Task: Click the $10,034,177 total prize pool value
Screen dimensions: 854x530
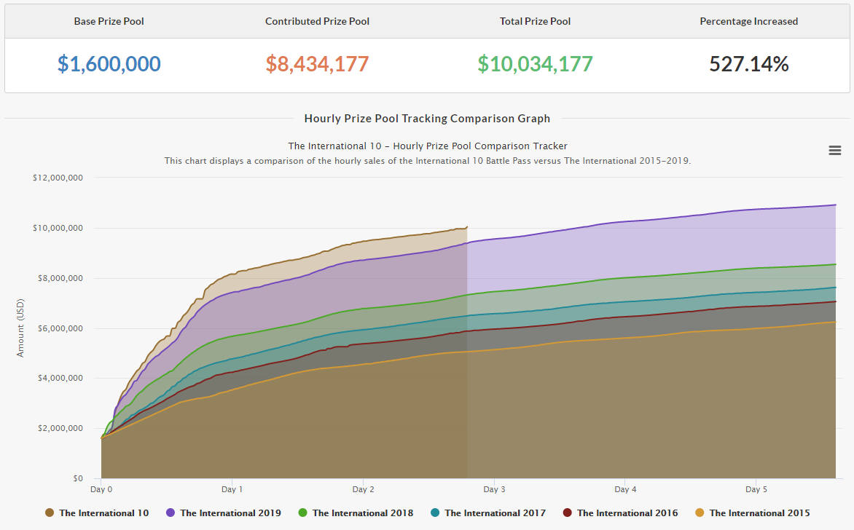Action: click(535, 64)
